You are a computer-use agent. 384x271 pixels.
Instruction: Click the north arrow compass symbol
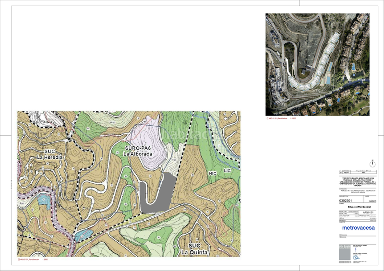point(372,164)
